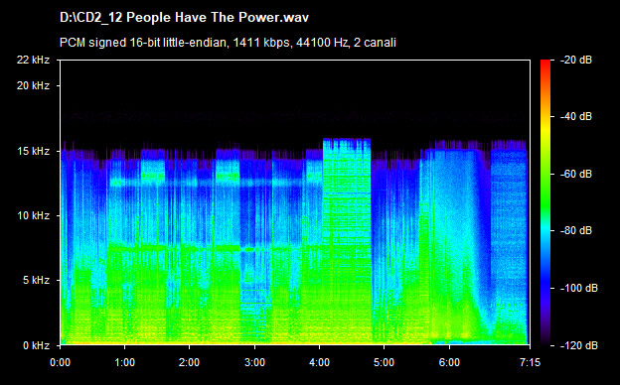The image size is (620, 385).
Task: Click the 0 kHz frequency axis label
Action: point(36,345)
